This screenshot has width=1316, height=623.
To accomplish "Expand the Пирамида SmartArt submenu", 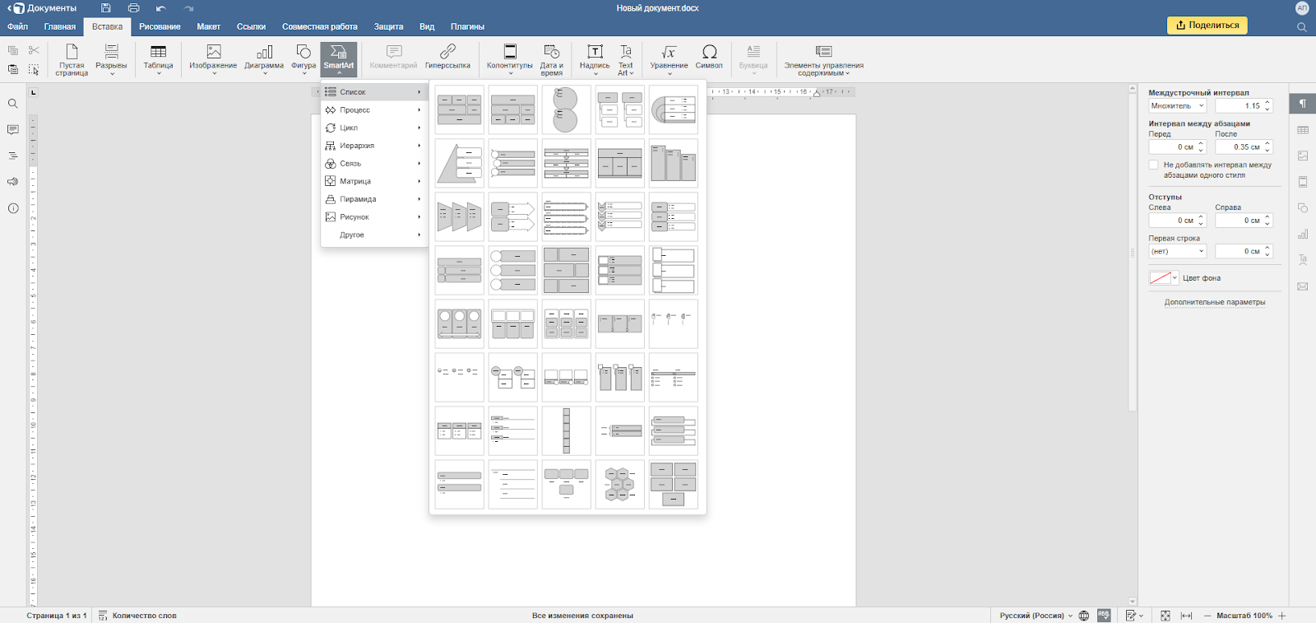I will point(373,199).
